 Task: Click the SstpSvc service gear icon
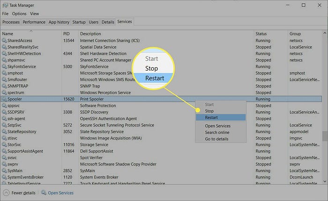point(4,125)
